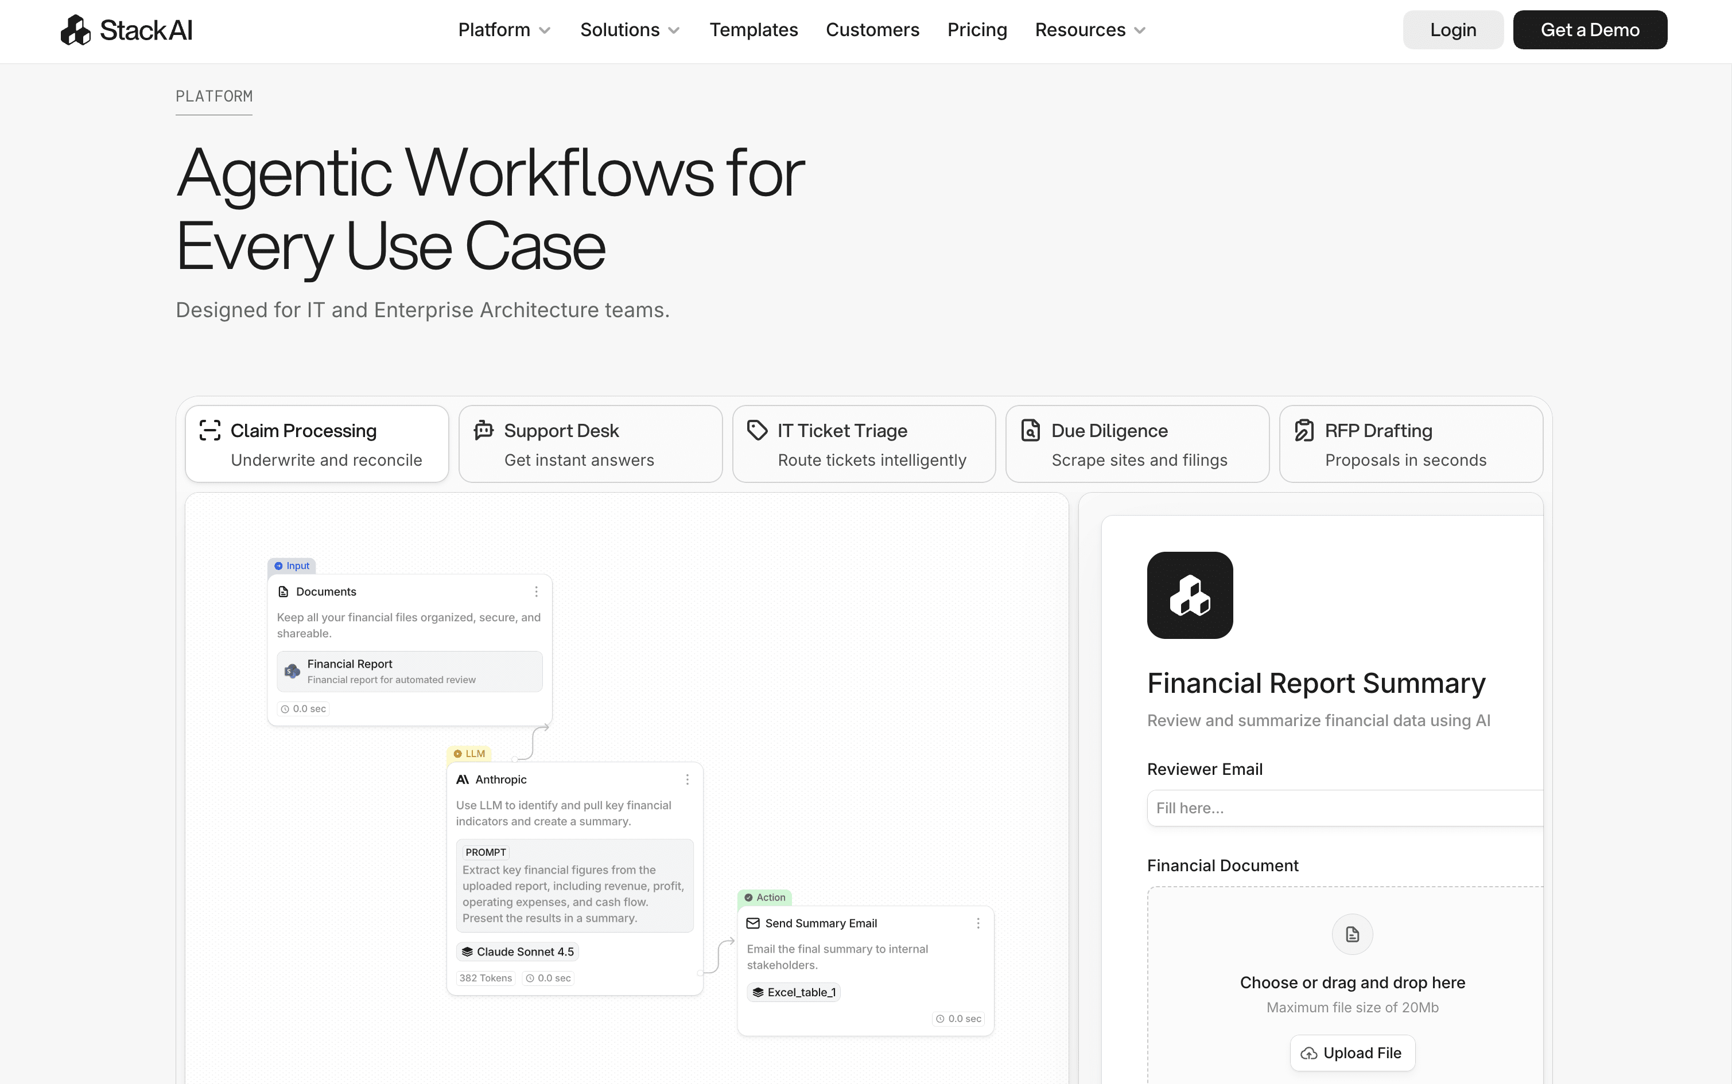This screenshot has height=1084, width=1732.
Task: Click the Anthropic logo icon in LLM node
Action: tap(463, 779)
